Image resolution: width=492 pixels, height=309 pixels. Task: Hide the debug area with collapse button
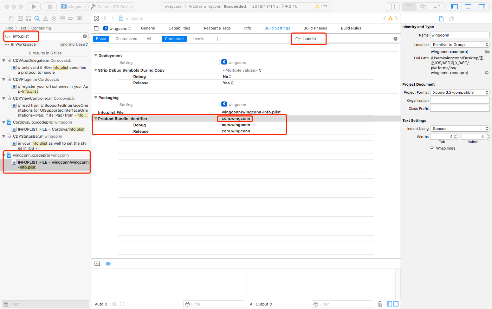(97, 264)
